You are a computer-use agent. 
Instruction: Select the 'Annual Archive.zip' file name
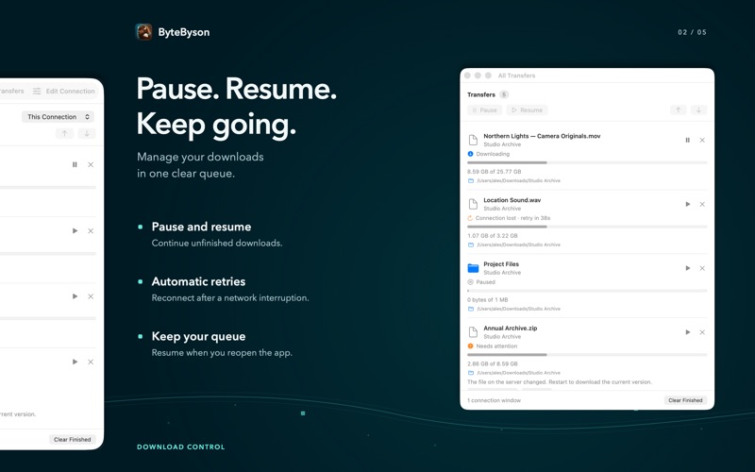[510, 329]
